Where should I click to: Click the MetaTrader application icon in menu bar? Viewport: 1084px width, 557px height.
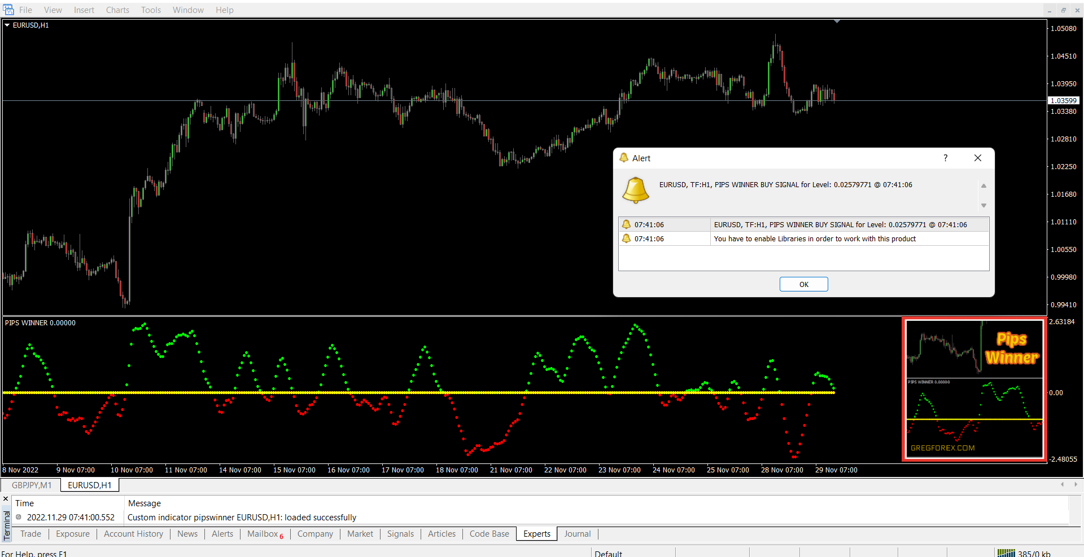click(x=8, y=10)
